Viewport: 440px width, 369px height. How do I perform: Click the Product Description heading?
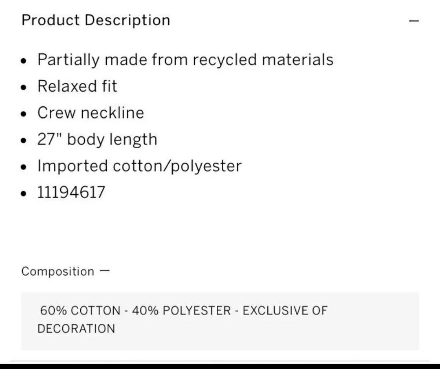point(96,20)
